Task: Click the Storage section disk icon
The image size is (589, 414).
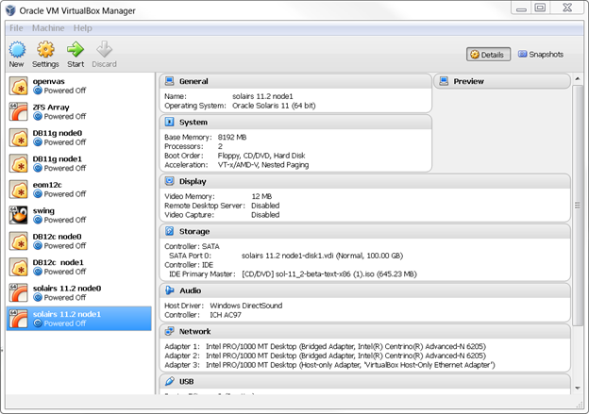Action: coord(169,231)
